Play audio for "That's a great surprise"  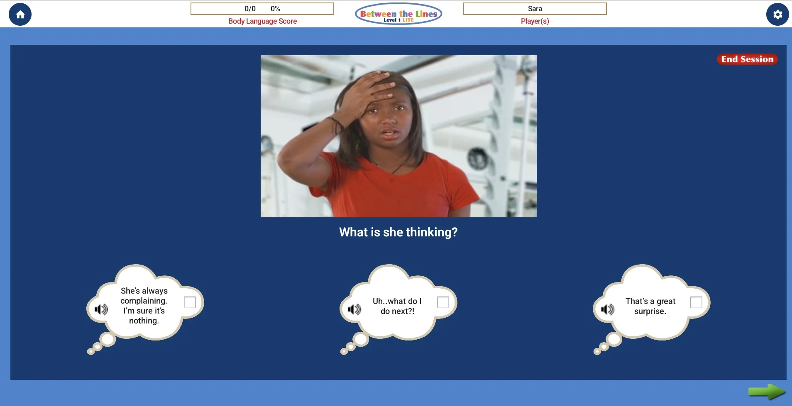[608, 309]
